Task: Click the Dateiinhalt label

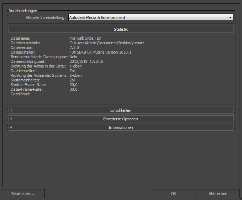Action: [21, 94]
